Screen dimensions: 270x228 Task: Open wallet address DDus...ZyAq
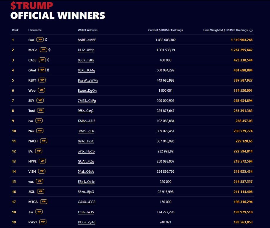[x=87, y=222]
